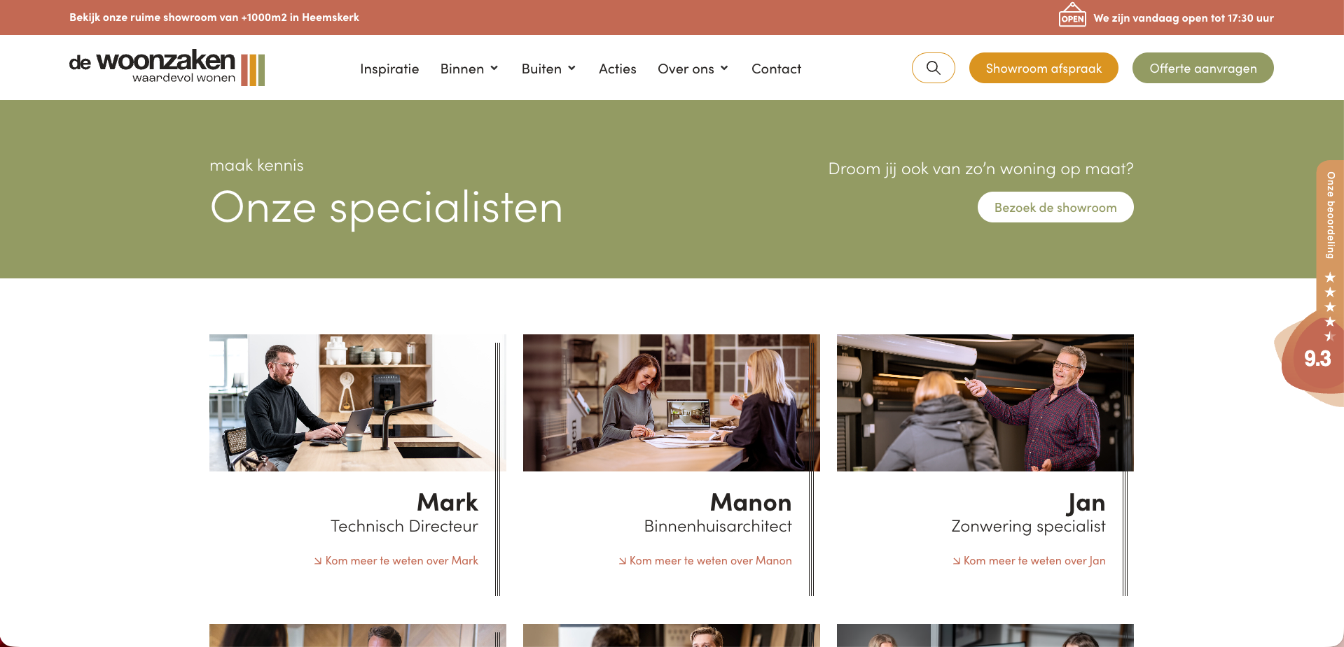Click the Offerte aanvragen button
Viewport: 1344px width, 647px height.
[1203, 68]
